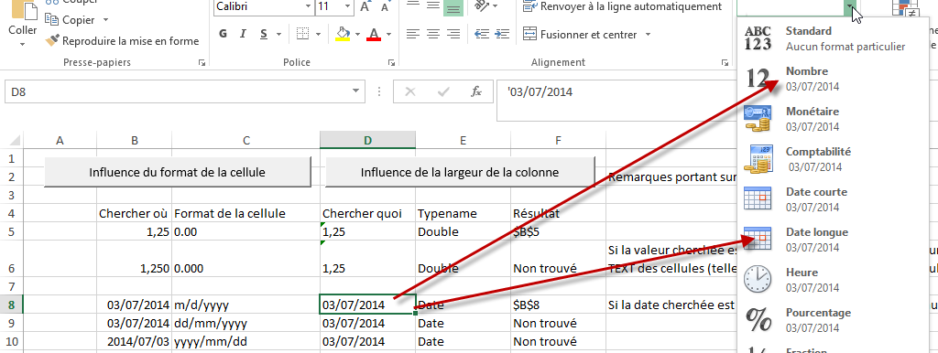
Task: Confirm entry with checkmark in formula bar
Action: (x=443, y=92)
